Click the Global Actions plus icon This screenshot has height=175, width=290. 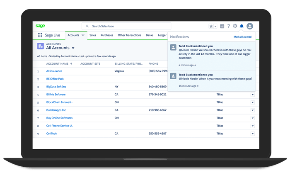222,26
